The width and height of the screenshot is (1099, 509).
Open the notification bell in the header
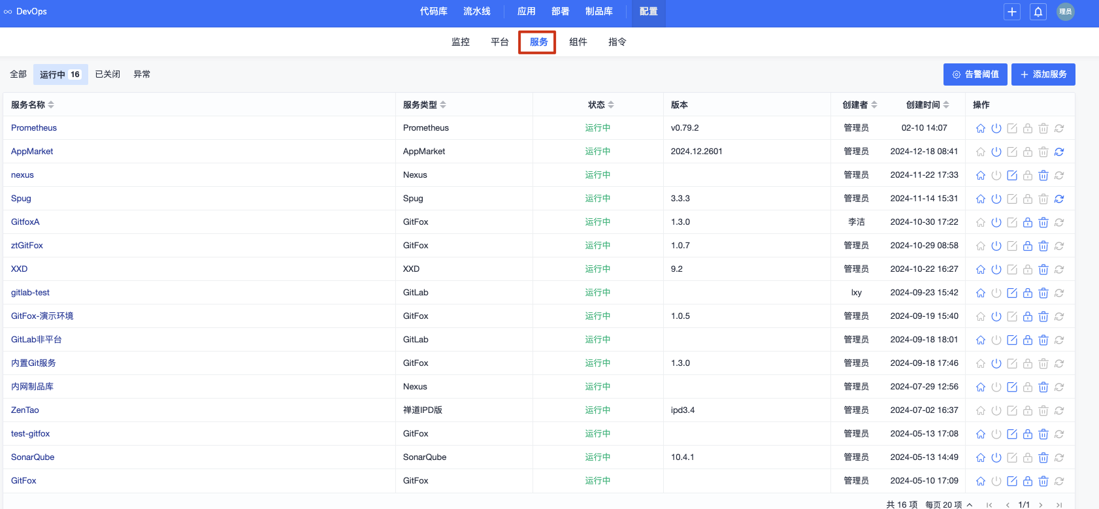(1038, 12)
